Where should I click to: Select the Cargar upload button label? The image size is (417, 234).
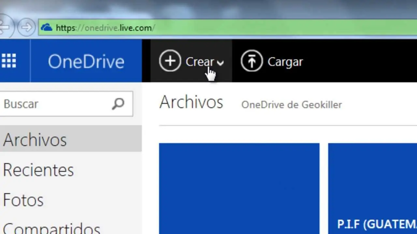(285, 62)
